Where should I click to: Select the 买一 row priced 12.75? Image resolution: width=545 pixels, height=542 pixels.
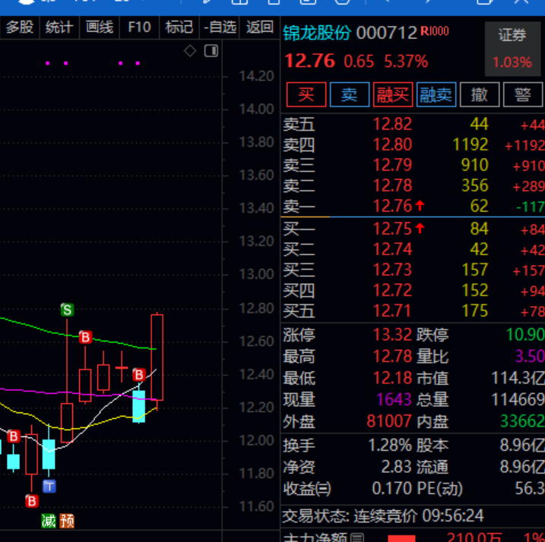click(413, 228)
